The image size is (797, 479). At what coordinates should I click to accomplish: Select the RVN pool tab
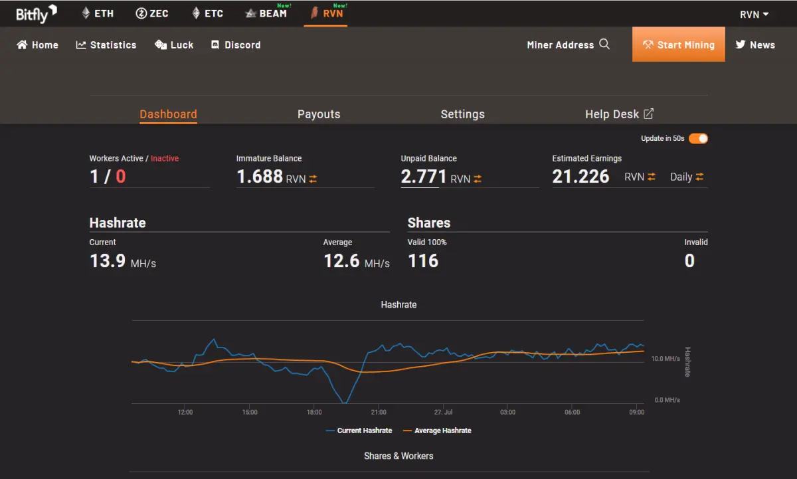[325, 13]
